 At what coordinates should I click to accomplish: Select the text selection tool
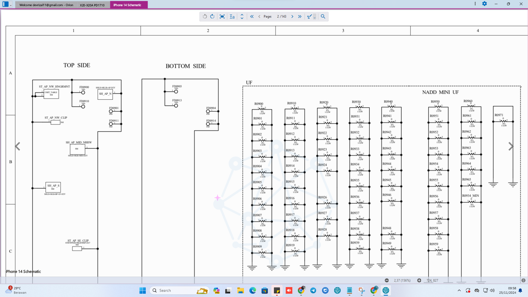[232, 16]
